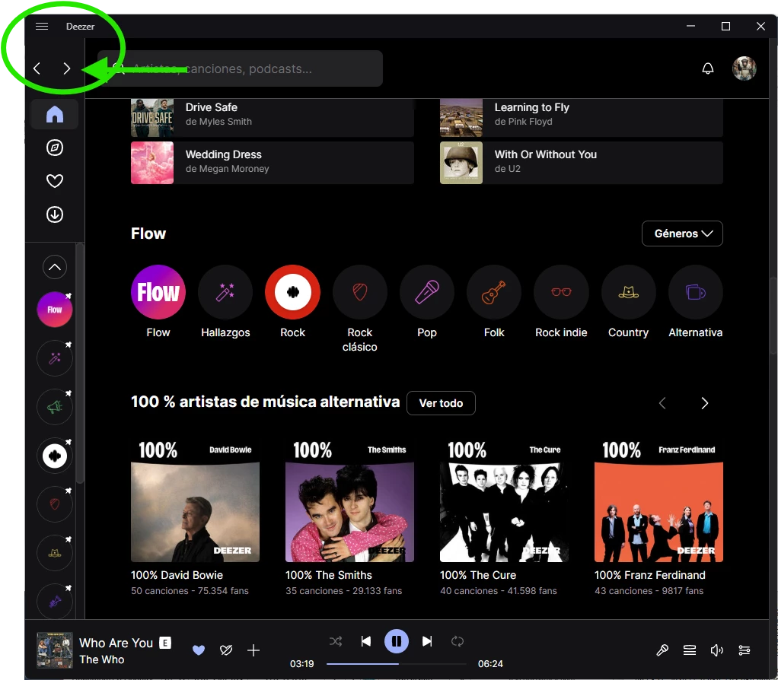The image size is (778, 680).
Task: Toggle favorite heart for current track
Action: pyautogui.click(x=199, y=650)
